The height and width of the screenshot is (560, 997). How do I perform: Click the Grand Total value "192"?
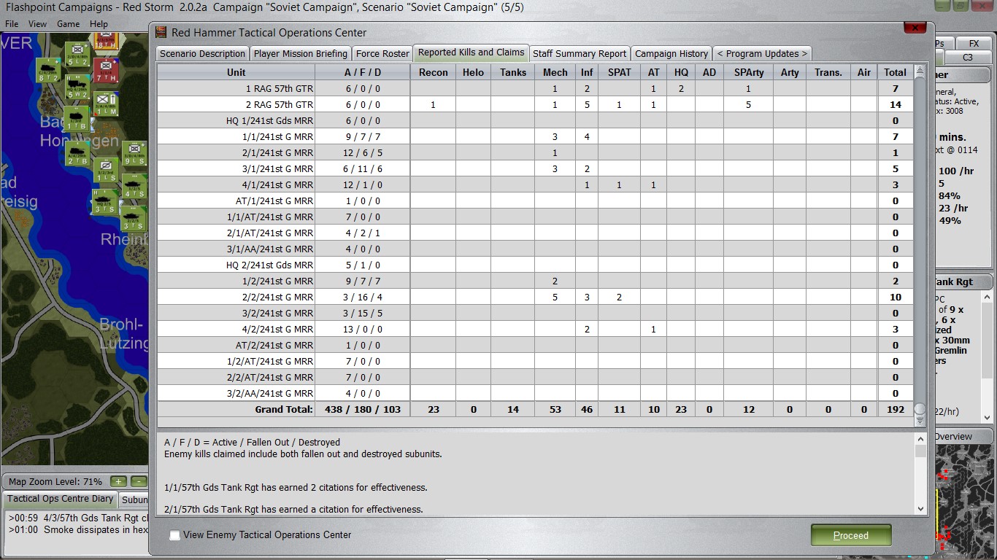(896, 409)
